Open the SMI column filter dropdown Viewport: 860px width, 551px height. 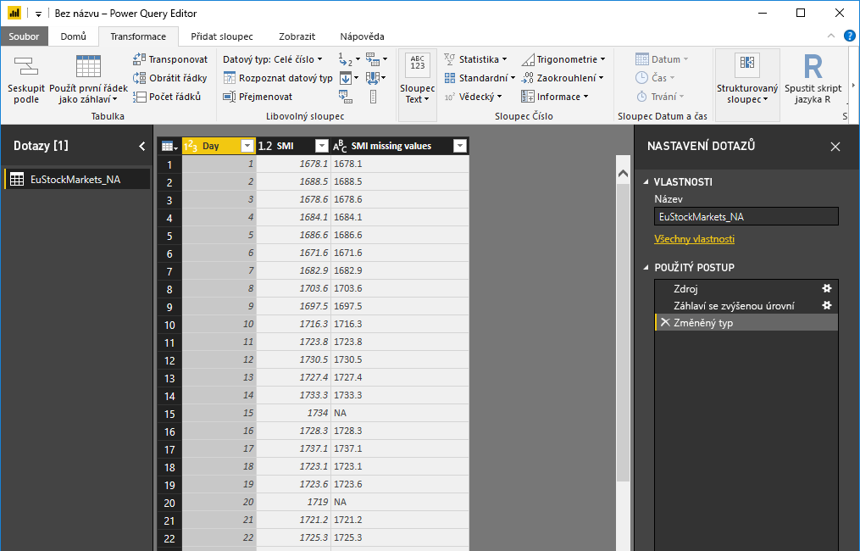click(320, 146)
